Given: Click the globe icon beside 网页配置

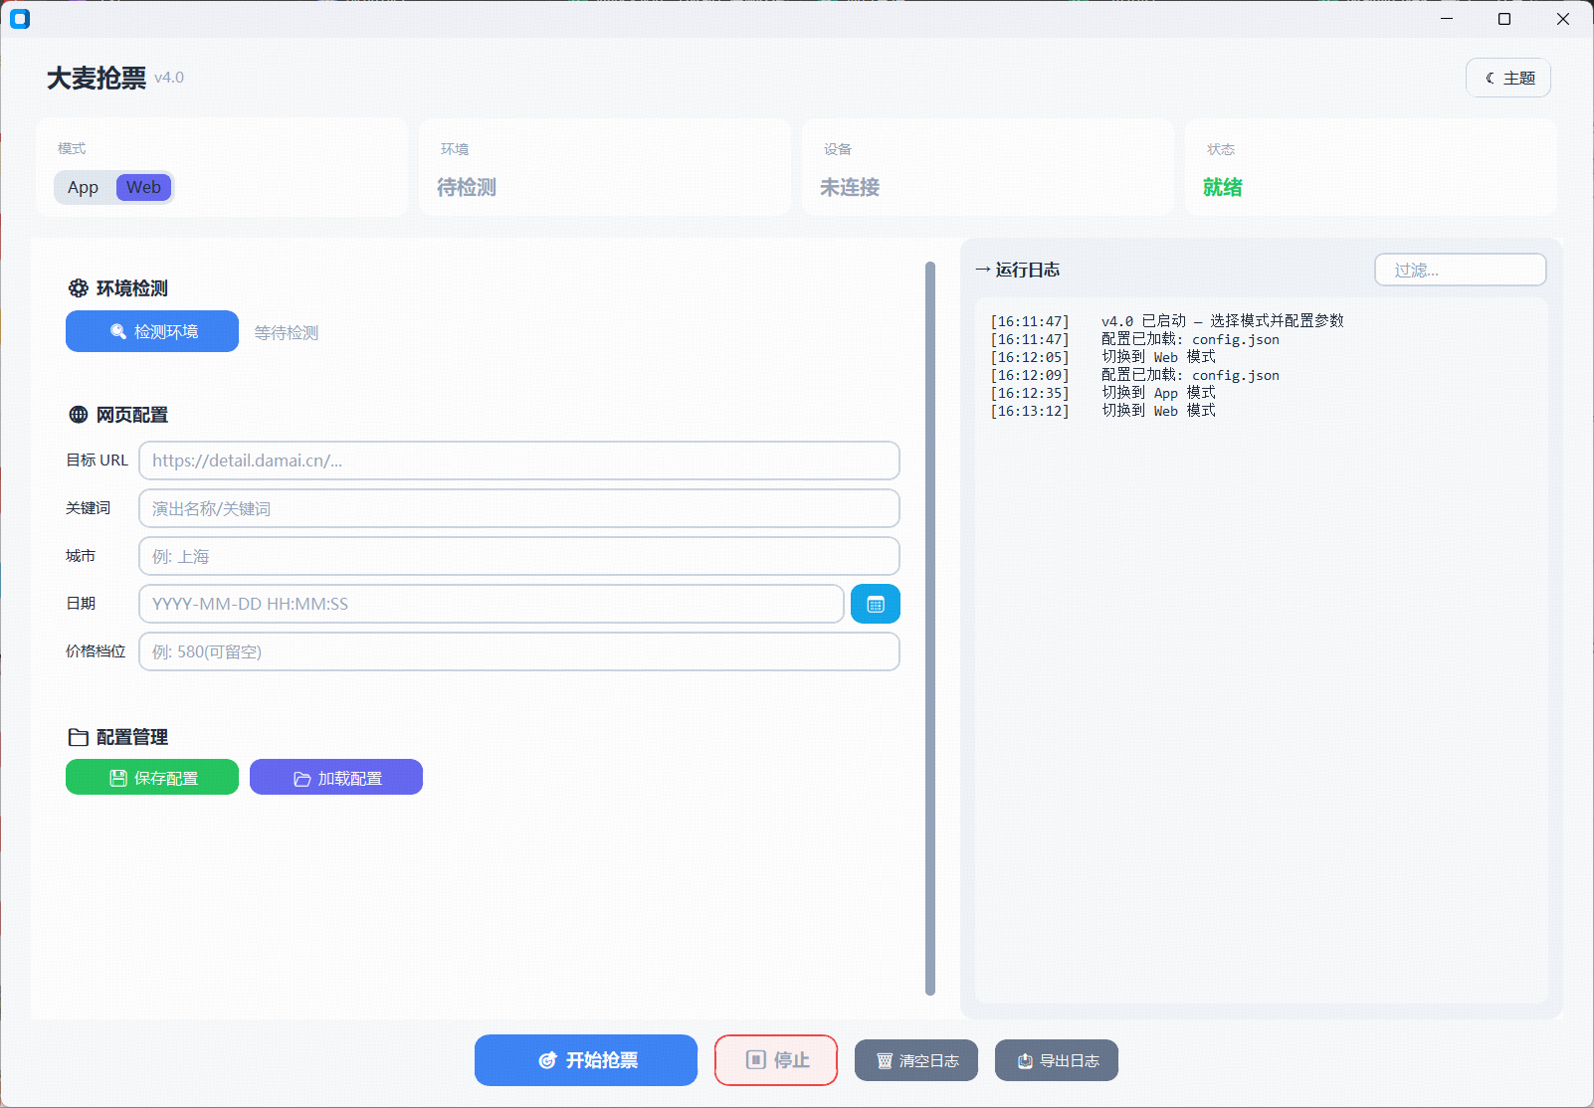Looking at the screenshot, I should [79, 415].
